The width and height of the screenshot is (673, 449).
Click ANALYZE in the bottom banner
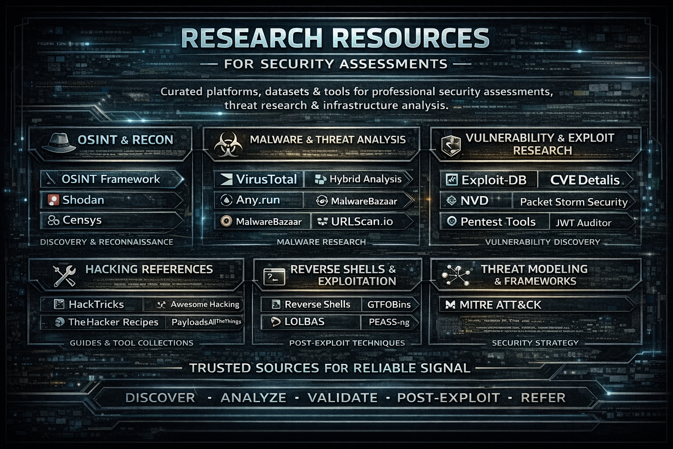[253, 398]
